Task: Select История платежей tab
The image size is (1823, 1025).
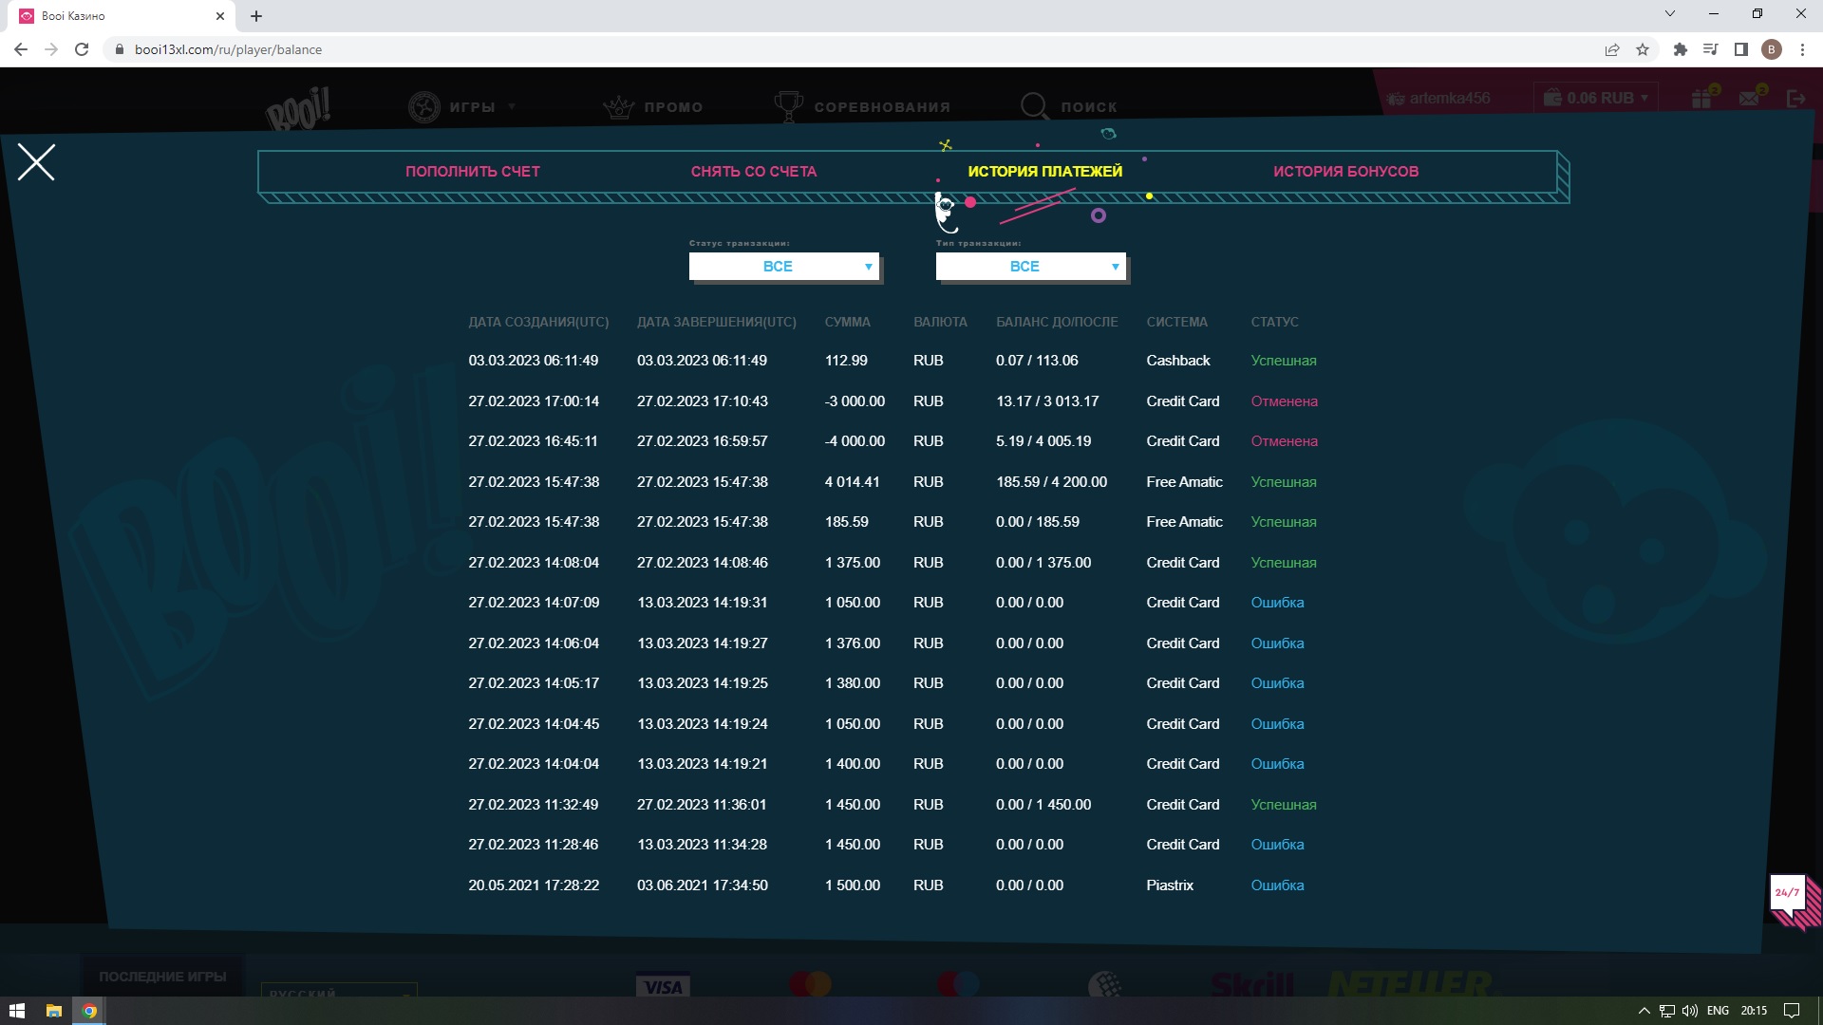Action: (1044, 172)
